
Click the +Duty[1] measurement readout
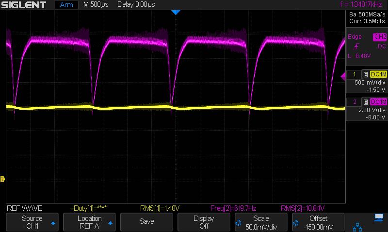[88, 208]
